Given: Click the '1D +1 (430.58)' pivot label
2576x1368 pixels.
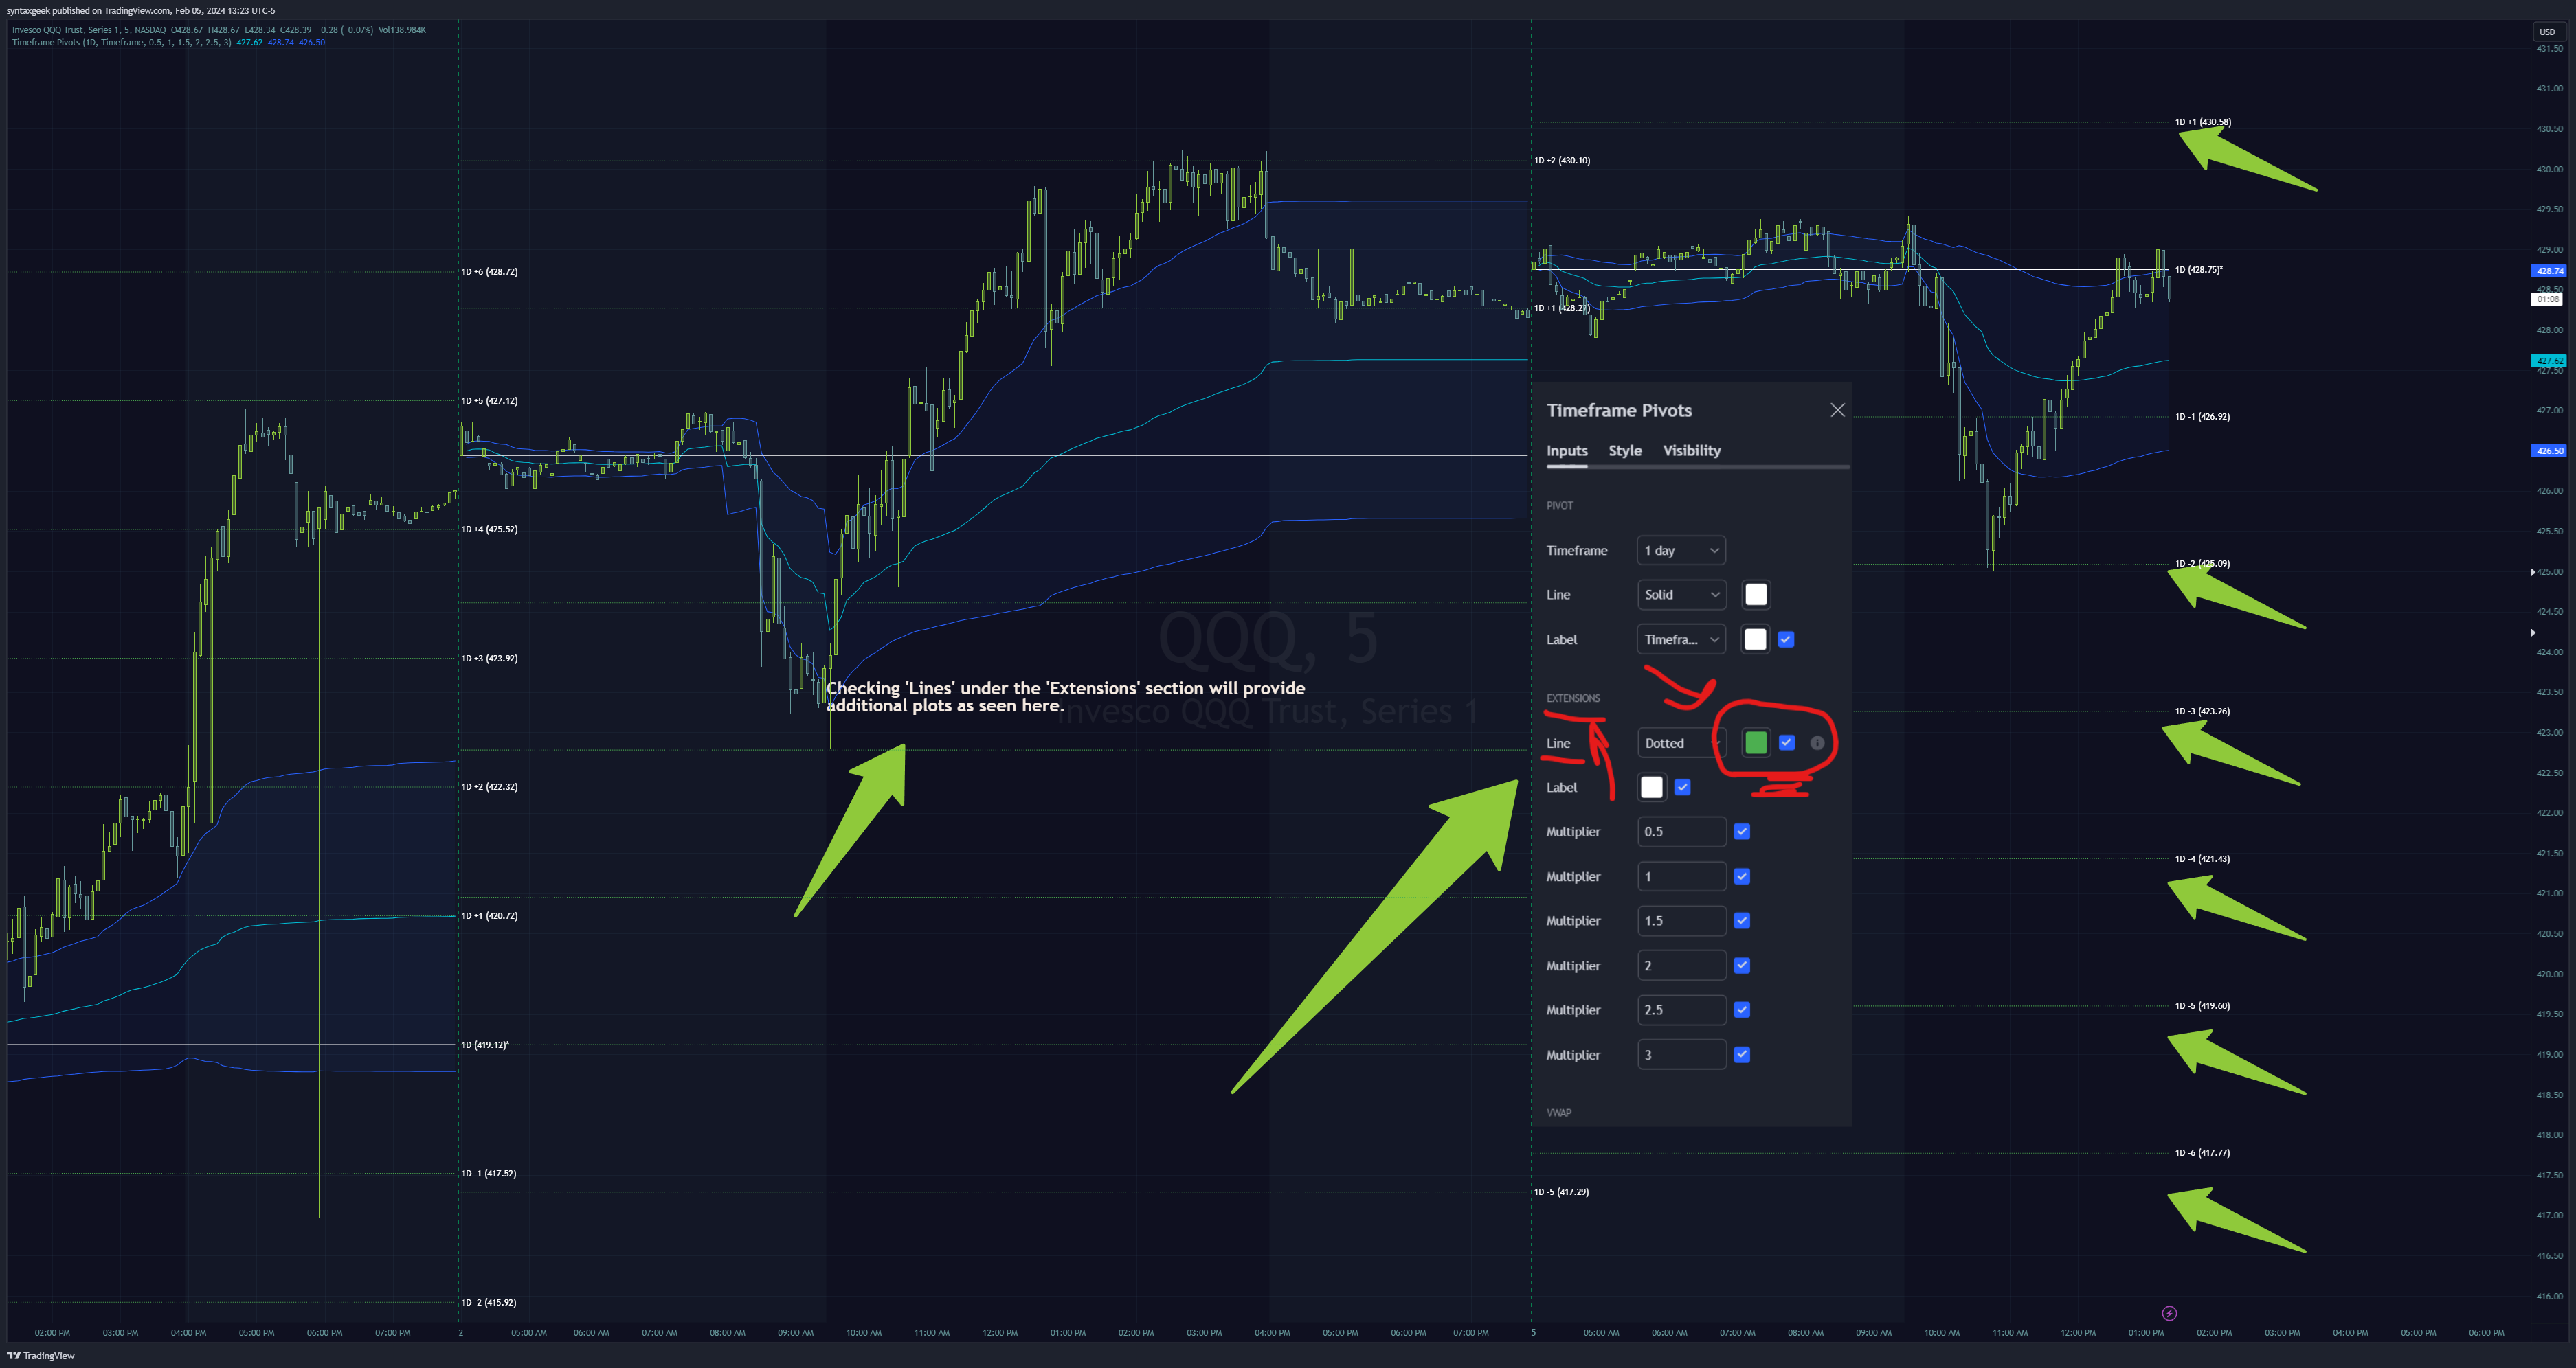Looking at the screenshot, I should tap(2202, 122).
